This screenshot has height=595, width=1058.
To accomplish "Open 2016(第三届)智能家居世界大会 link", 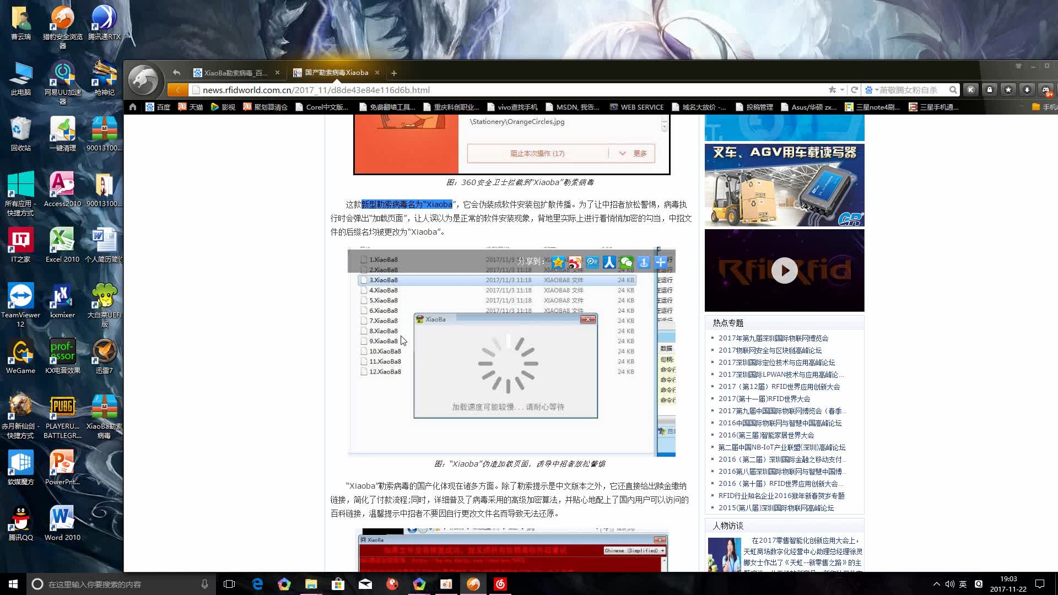I will tap(766, 435).
